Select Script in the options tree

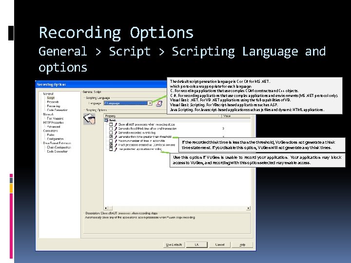point(51,98)
